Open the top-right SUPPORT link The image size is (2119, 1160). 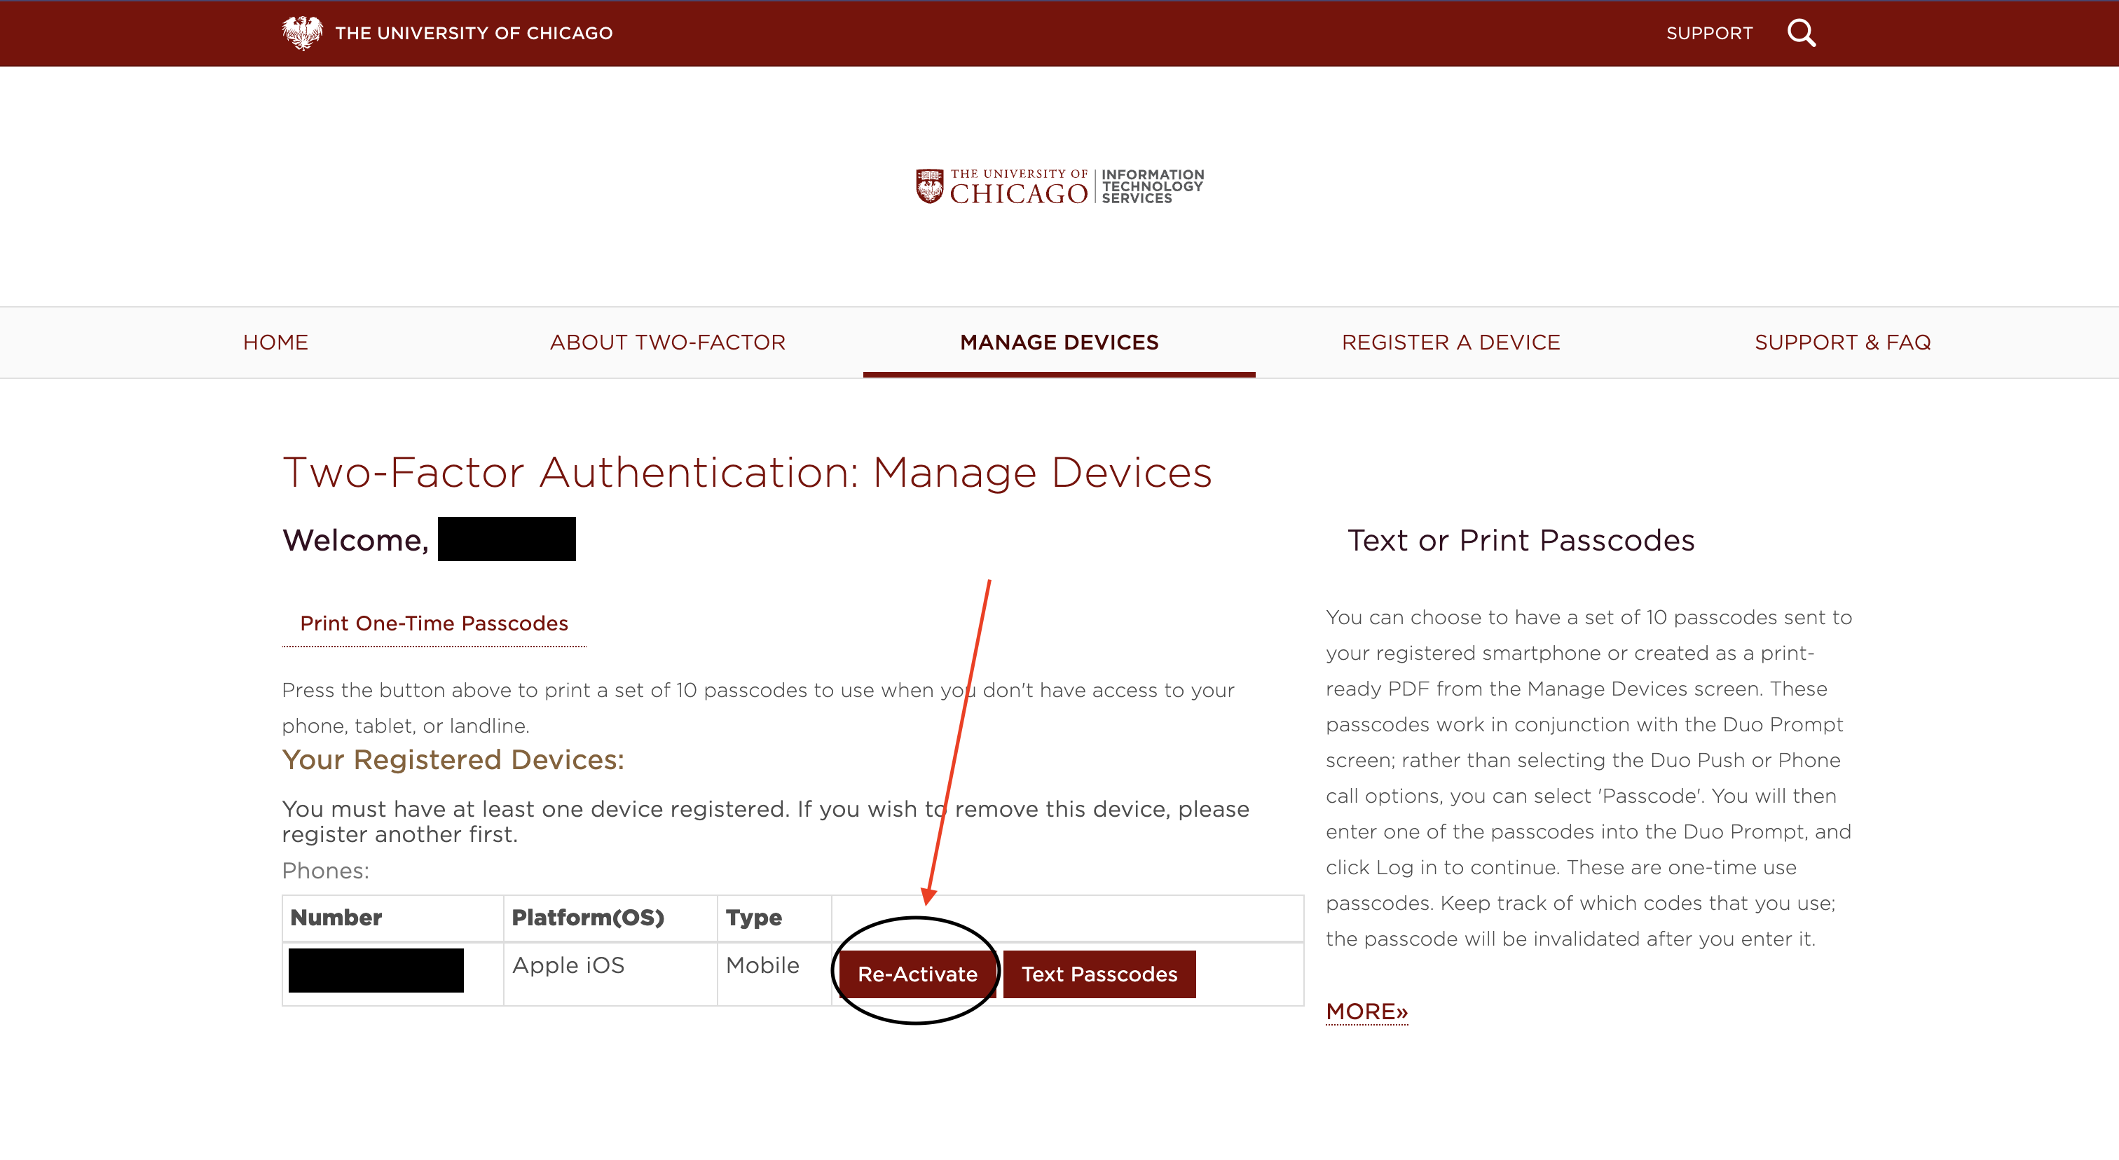pos(1708,34)
